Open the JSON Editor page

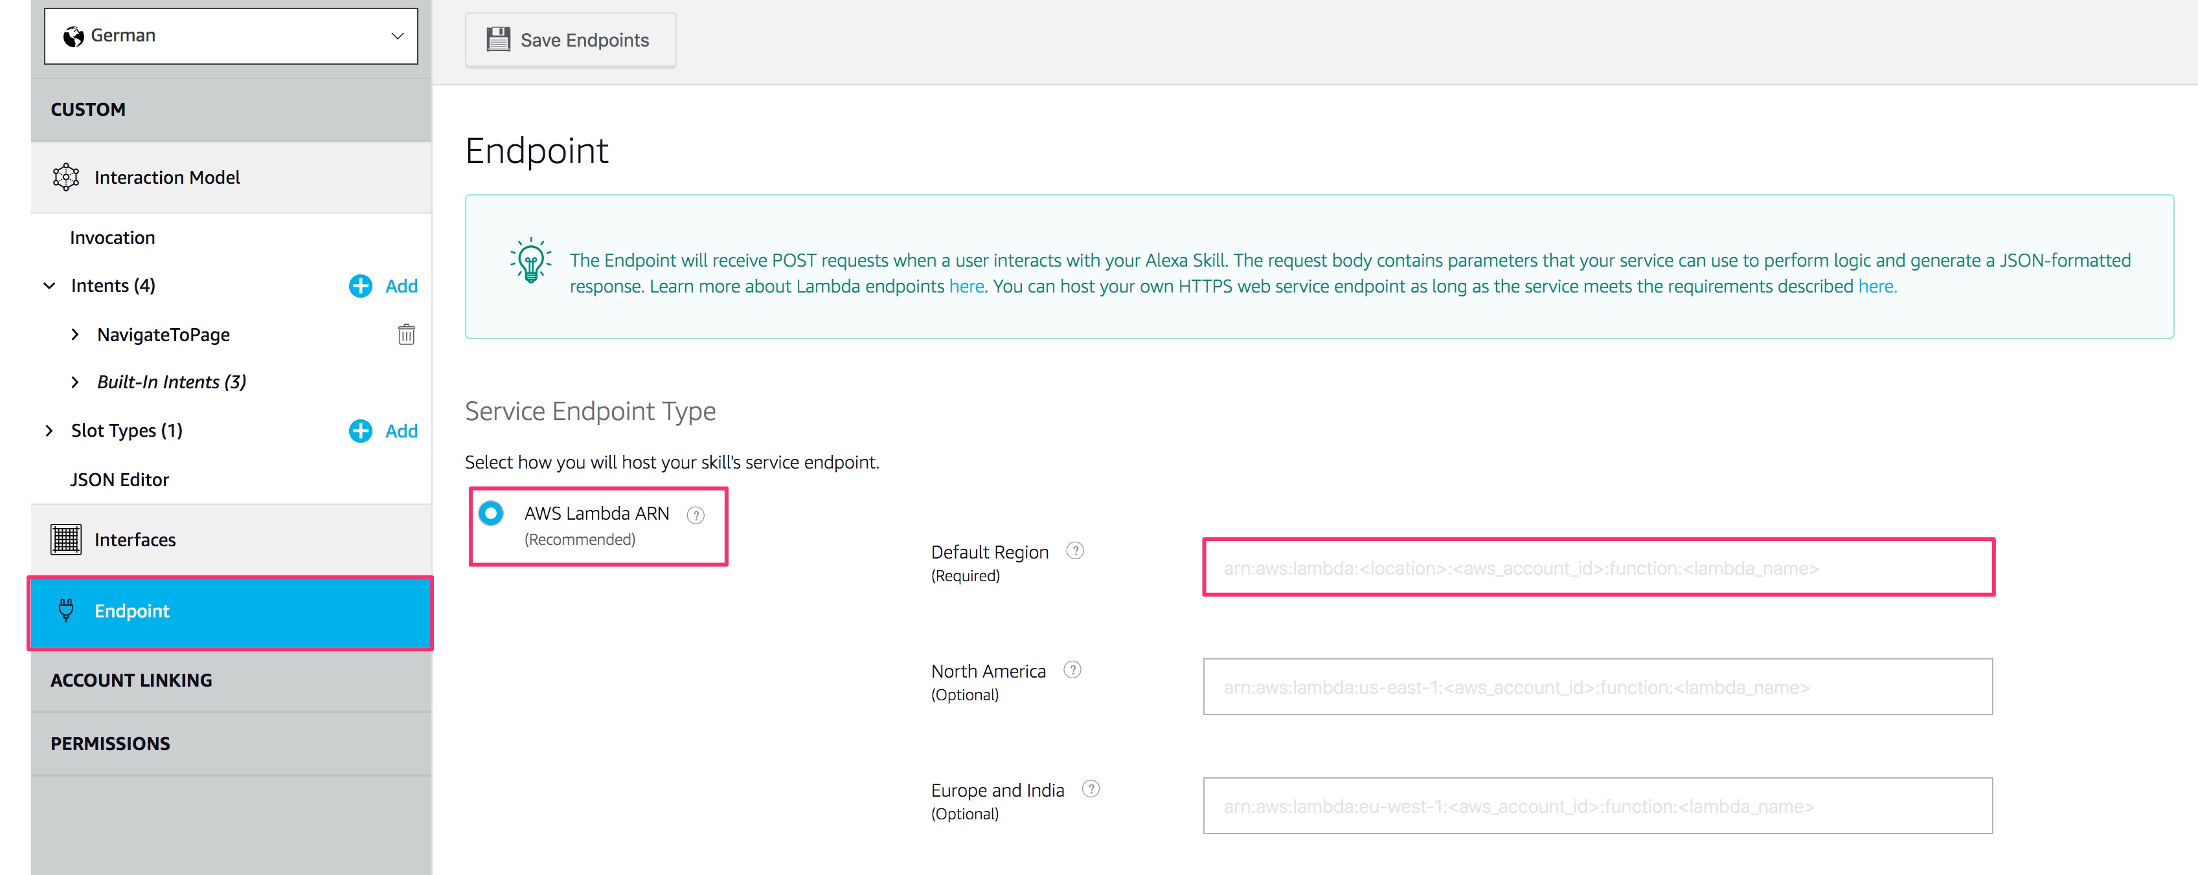point(119,480)
